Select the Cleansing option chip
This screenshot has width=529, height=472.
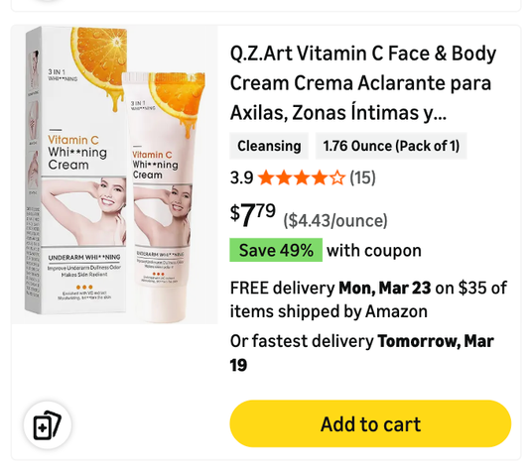[269, 146]
